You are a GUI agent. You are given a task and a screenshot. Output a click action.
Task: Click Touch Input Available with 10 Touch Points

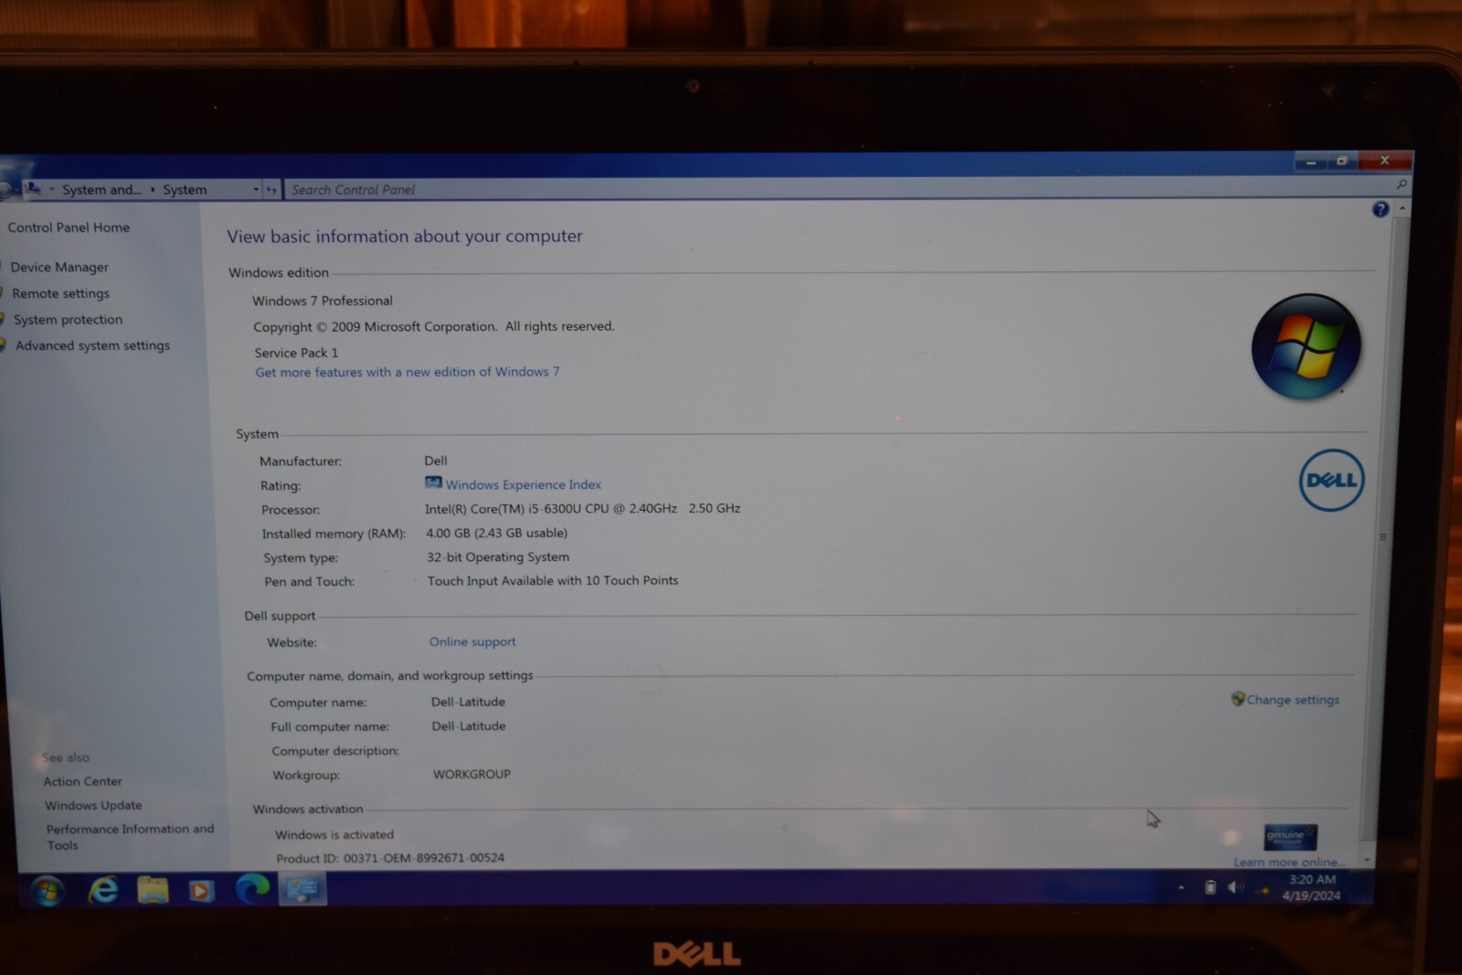[x=553, y=580]
